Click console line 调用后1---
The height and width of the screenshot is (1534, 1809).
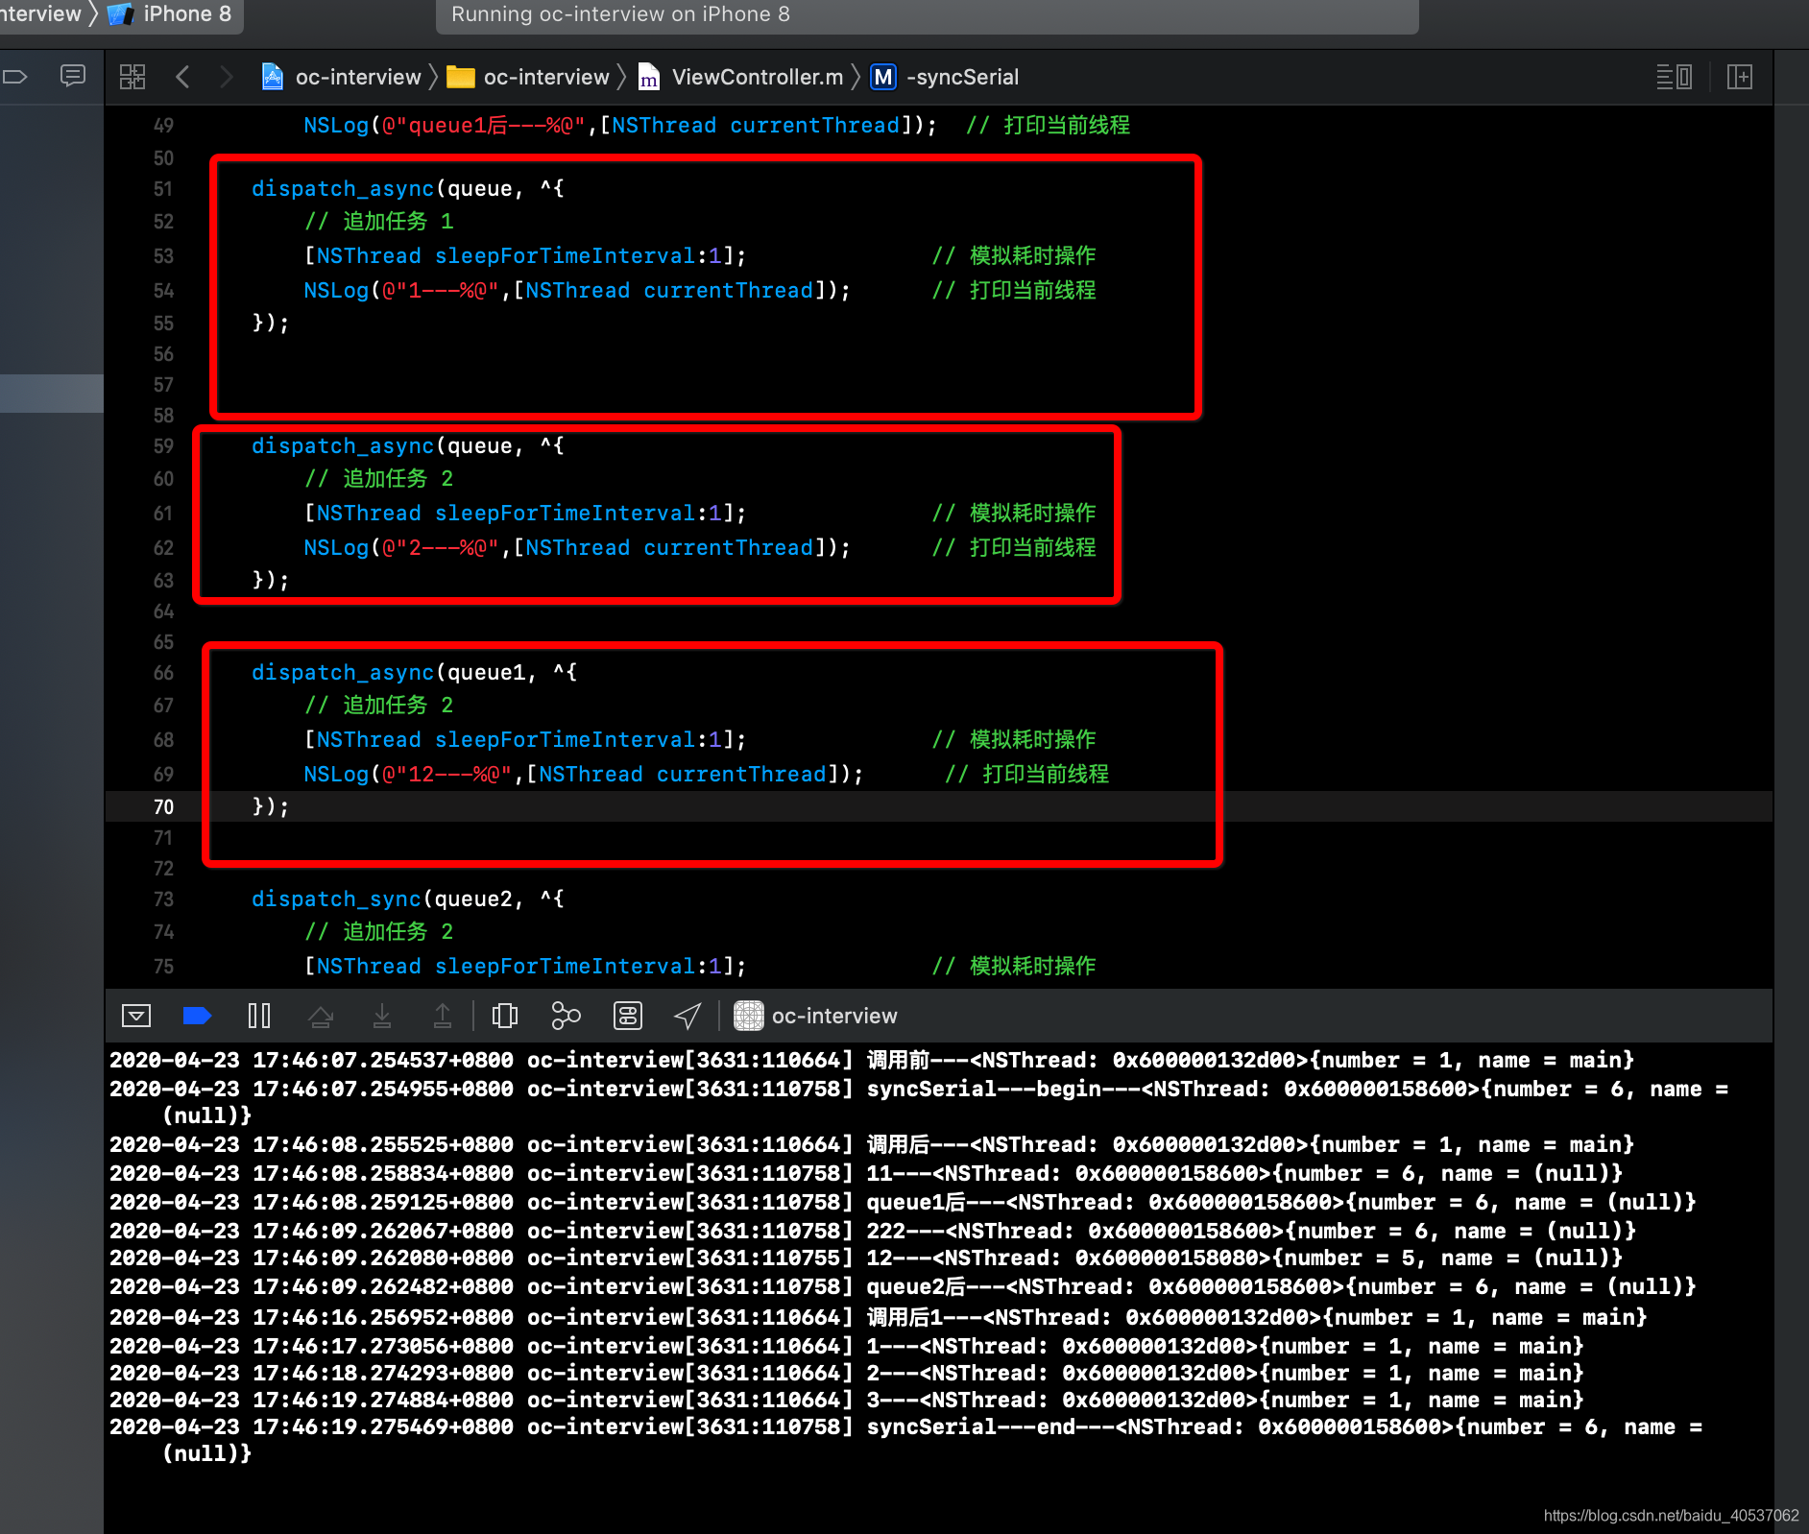pos(879,1317)
